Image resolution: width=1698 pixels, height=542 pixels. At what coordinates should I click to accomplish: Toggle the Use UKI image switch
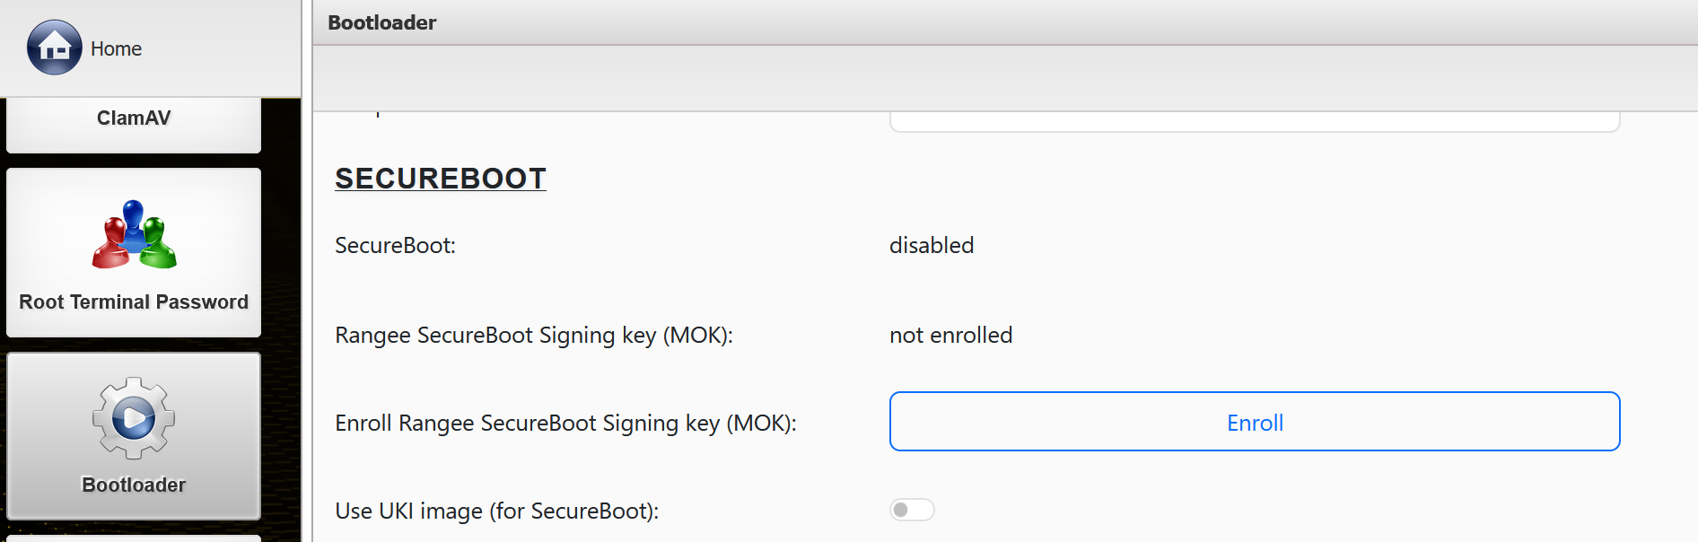[x=912, y=510]
